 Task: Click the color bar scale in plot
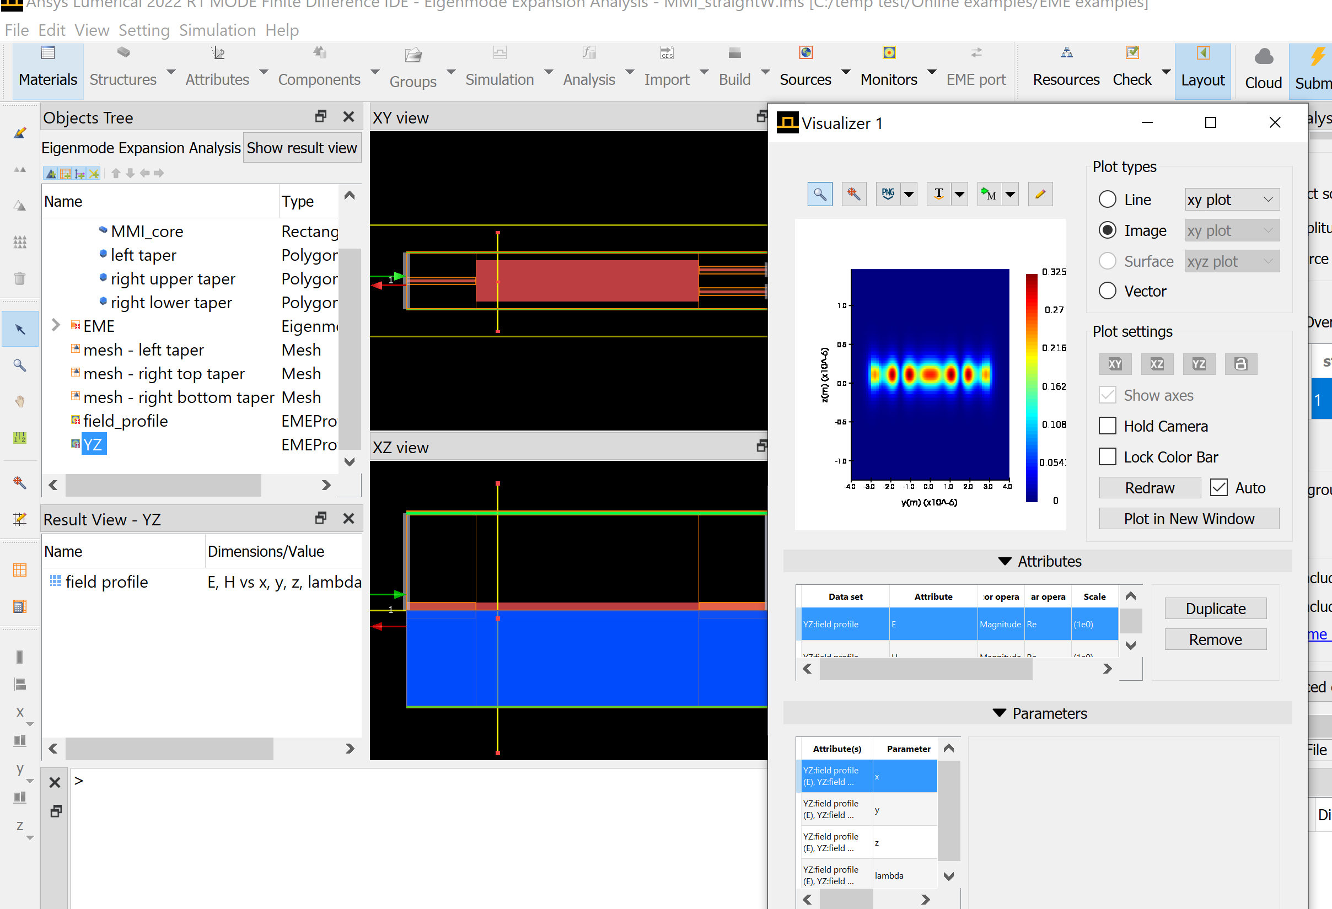(1031, 388)
